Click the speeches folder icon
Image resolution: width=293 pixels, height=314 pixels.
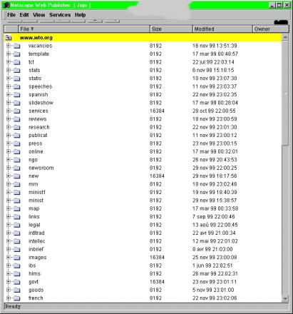17,86
